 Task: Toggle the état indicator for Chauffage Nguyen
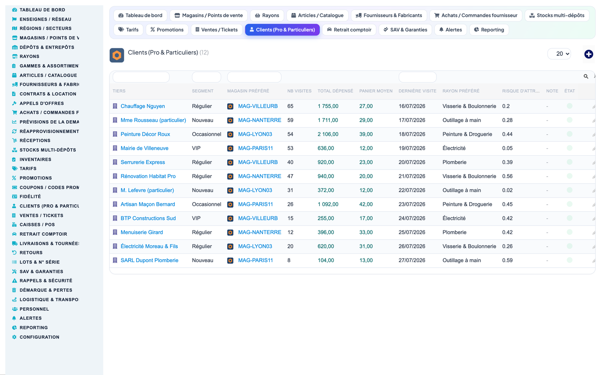(570, 106)
